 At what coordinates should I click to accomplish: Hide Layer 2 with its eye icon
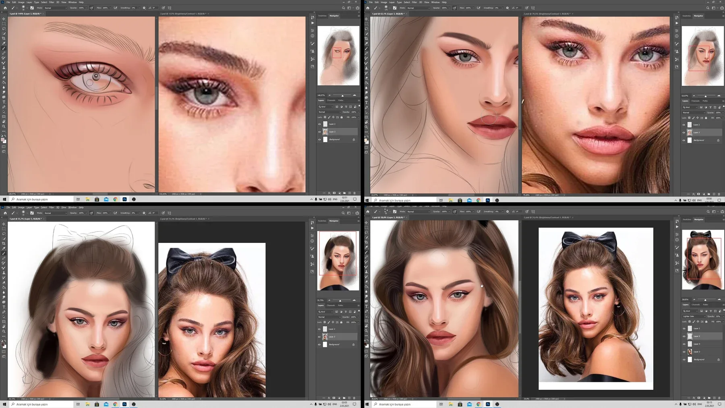(319, 124)
